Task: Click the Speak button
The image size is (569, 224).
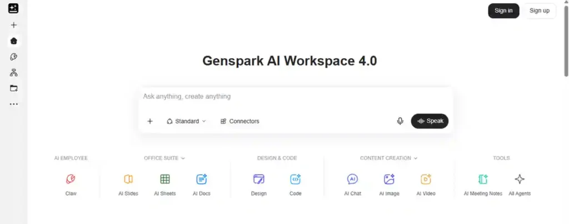Action: 430,121
